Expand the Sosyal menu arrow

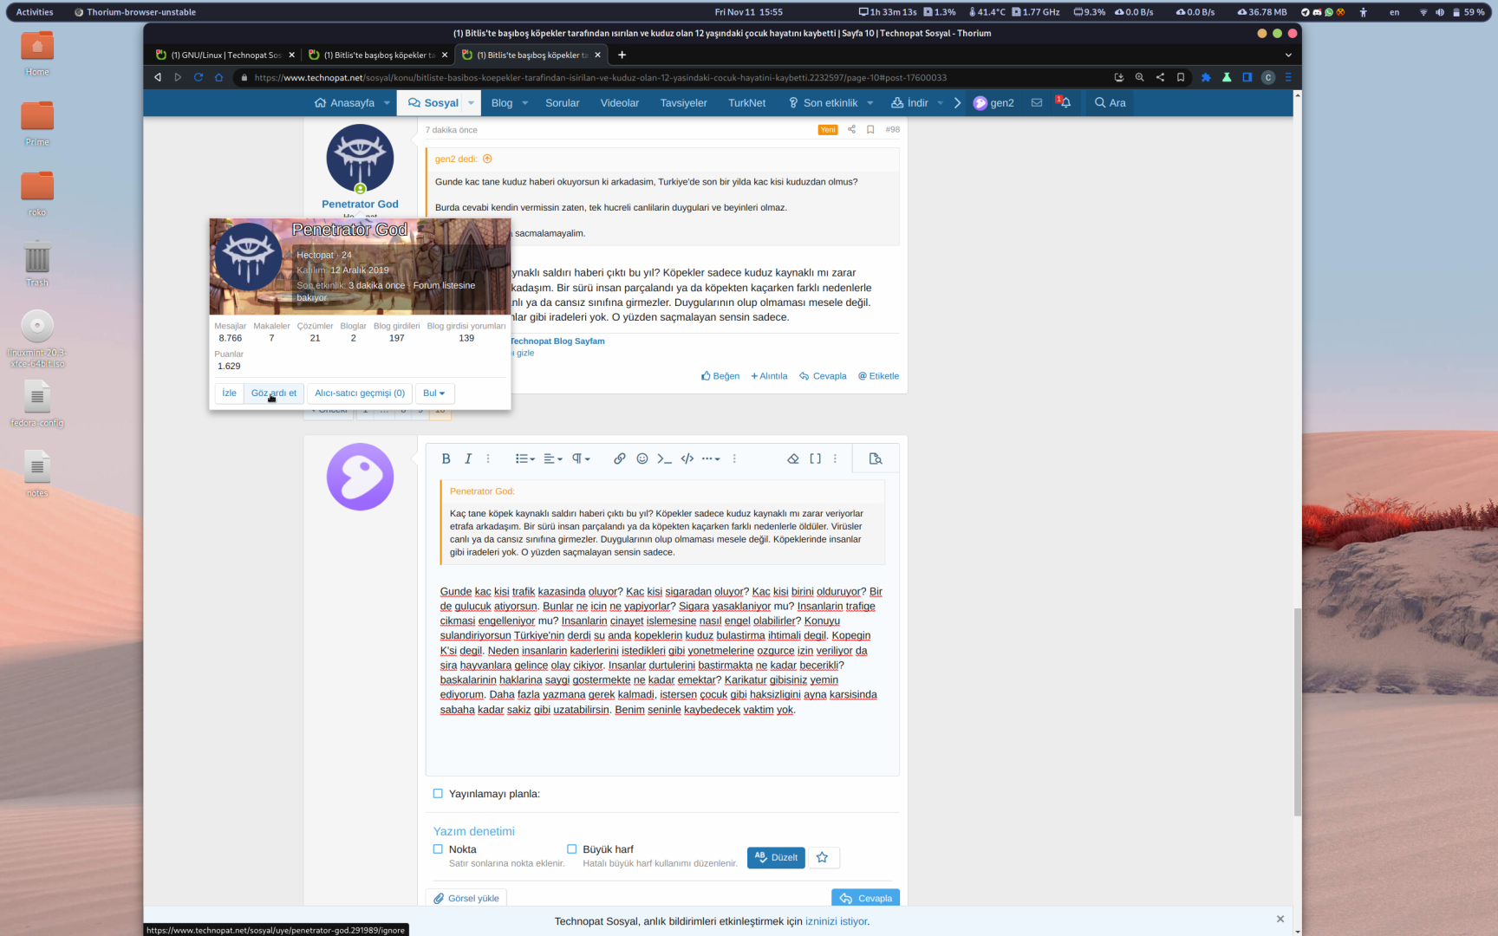[x=471, y=103]
